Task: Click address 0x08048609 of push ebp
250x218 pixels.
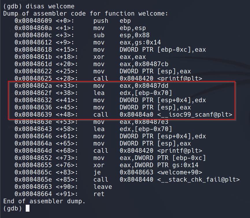Action: click(33, 21)
